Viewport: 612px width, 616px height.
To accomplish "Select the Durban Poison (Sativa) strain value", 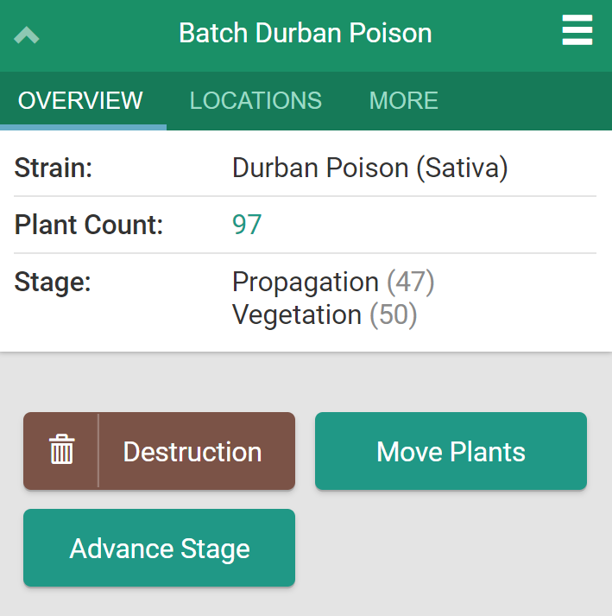I will [x=369, y=168].
